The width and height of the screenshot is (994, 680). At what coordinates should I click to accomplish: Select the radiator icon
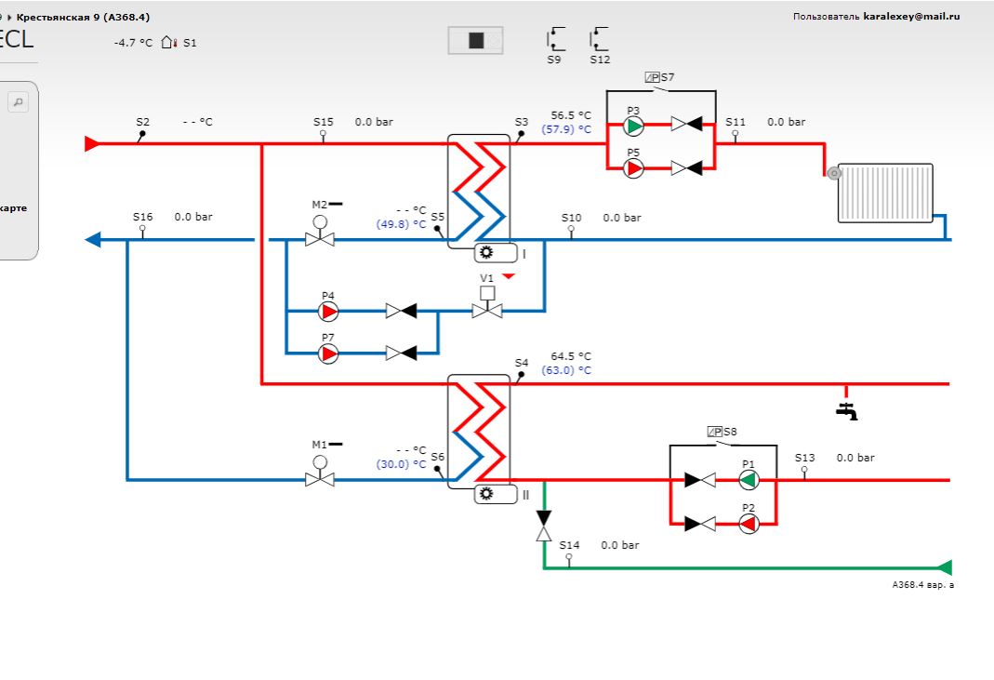point(883,193)
